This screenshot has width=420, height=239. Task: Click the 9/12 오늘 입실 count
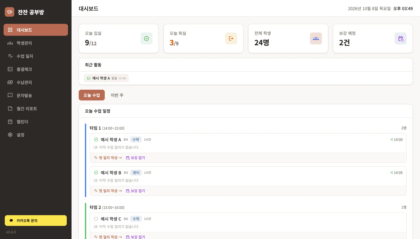(x=91, y=43)
